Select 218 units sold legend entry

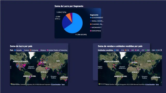(127, 50)
